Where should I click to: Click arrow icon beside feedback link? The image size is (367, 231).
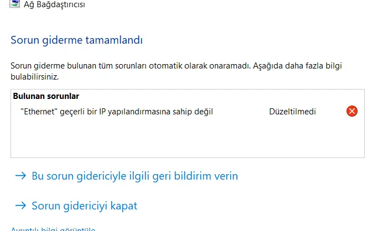click(20, 176)
